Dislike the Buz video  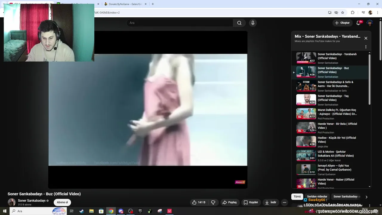point(213,202)
